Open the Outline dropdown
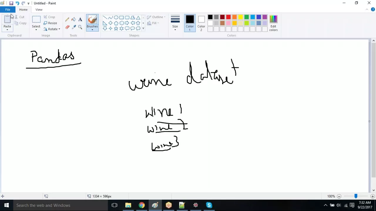 click(156, 17)
